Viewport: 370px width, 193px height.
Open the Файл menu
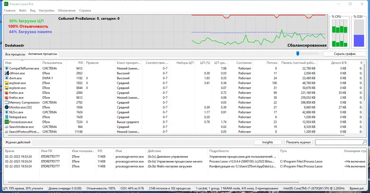(x=23, y=10)
